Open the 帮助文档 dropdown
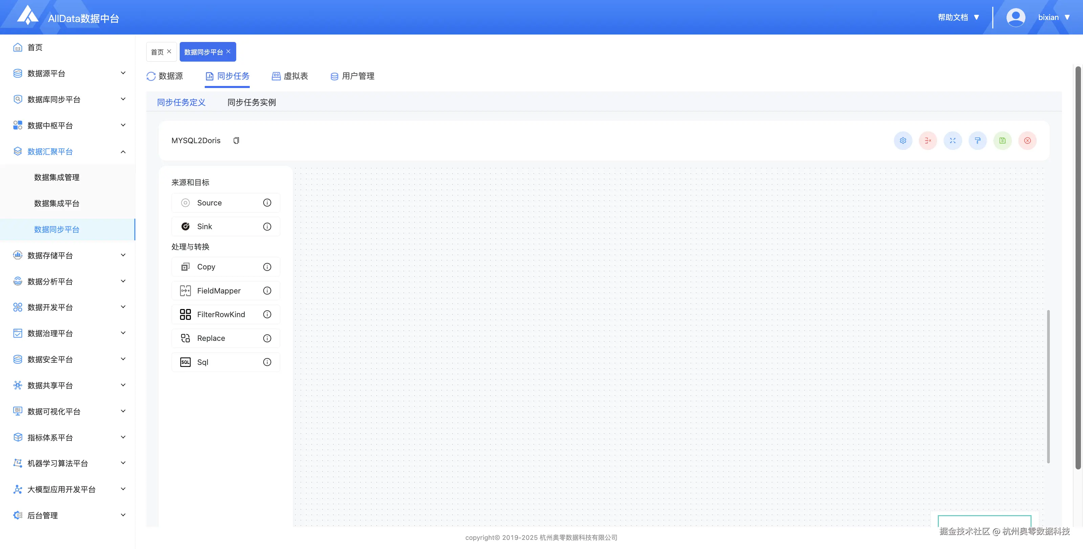Image resolution: width=1083 pixels, height=549 pixels. pos(958,17)
